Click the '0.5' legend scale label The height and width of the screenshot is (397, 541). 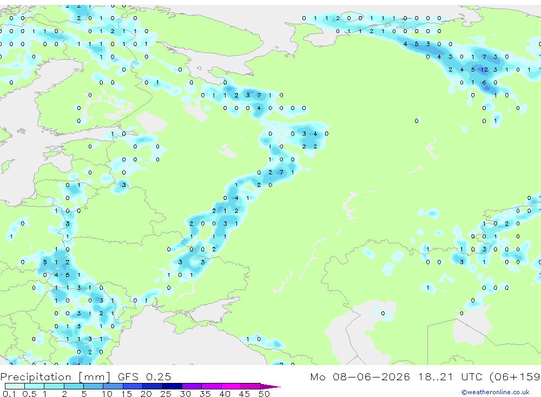click(29, 394)
